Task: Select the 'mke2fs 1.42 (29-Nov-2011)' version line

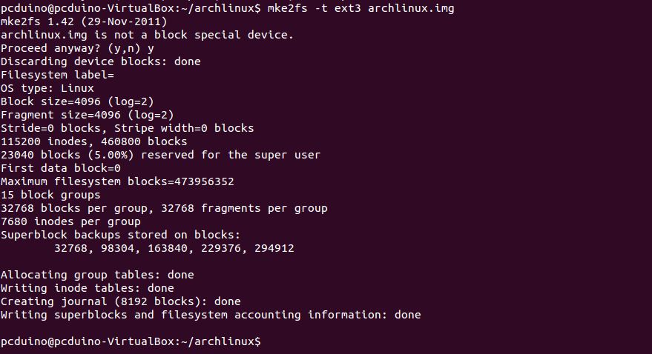Action: coord(84,21)
